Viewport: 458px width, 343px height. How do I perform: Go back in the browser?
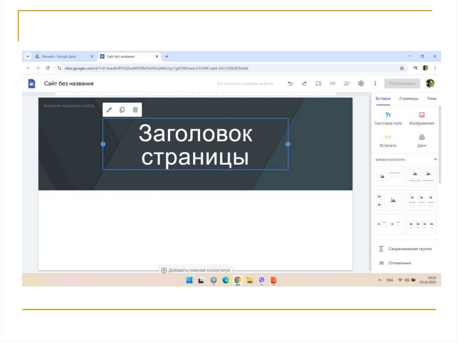(x=28, y=68)
